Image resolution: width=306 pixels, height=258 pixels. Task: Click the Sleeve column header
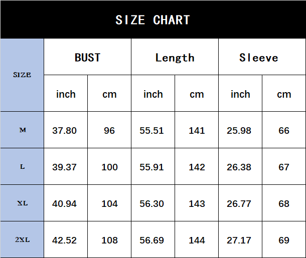258,57
